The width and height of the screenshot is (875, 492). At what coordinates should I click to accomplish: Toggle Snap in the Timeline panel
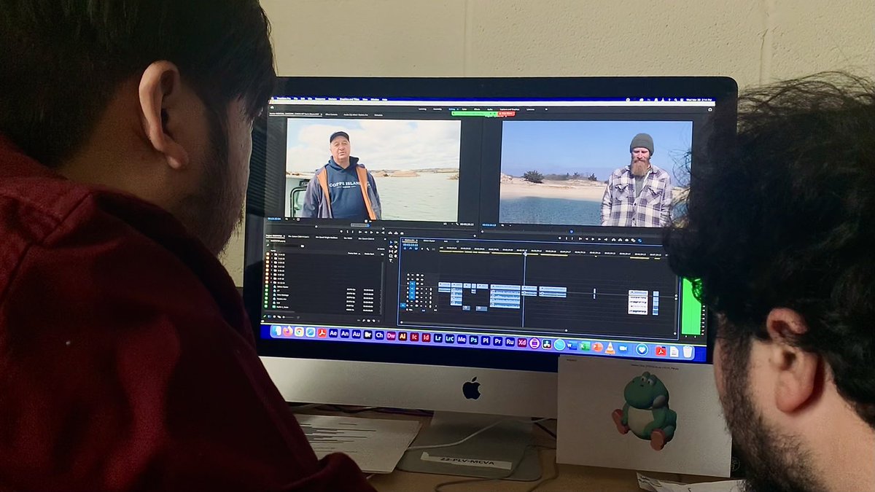[x=427, y=249]
